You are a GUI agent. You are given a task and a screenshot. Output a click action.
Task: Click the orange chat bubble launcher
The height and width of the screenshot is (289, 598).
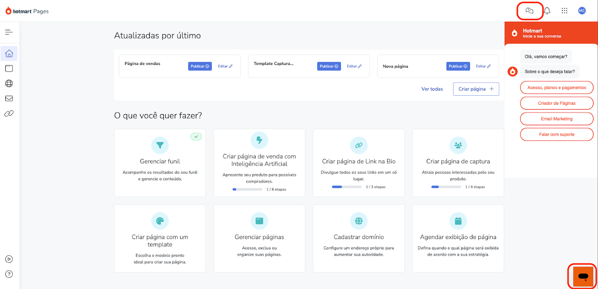pos(583,277)
